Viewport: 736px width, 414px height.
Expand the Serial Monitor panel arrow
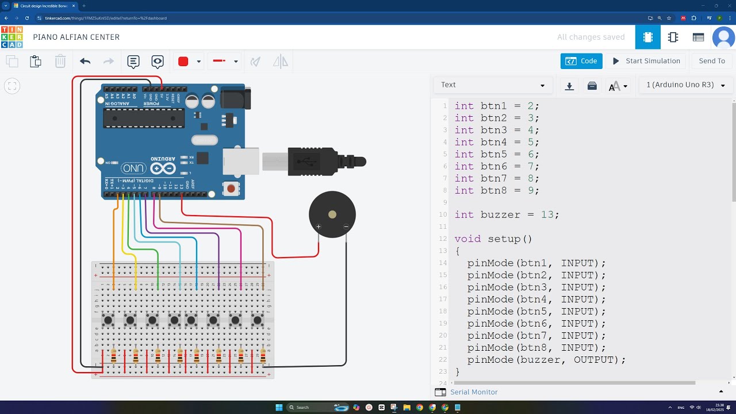coord(721,392)
